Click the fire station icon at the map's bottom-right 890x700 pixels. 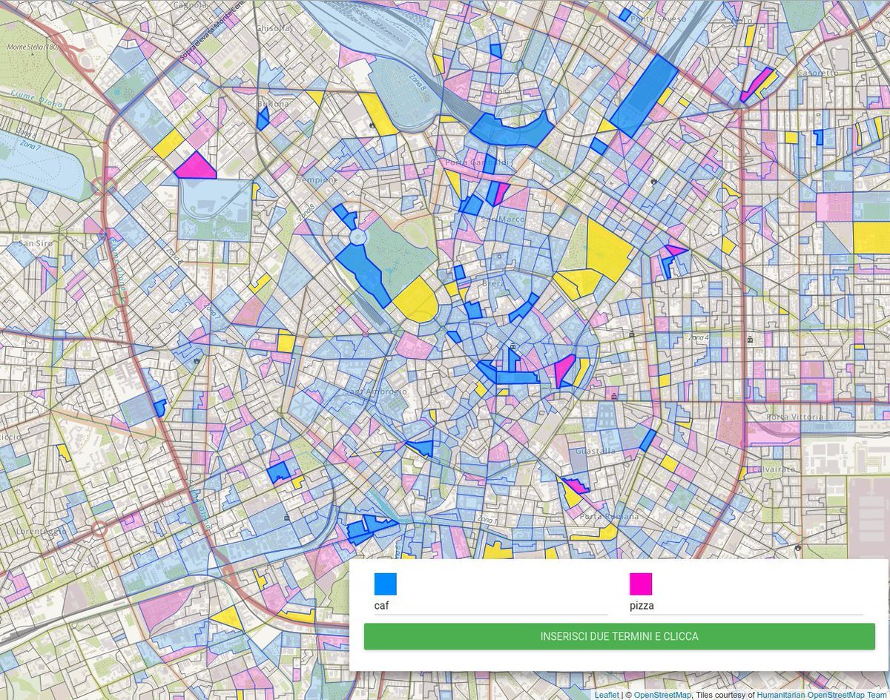797,548
